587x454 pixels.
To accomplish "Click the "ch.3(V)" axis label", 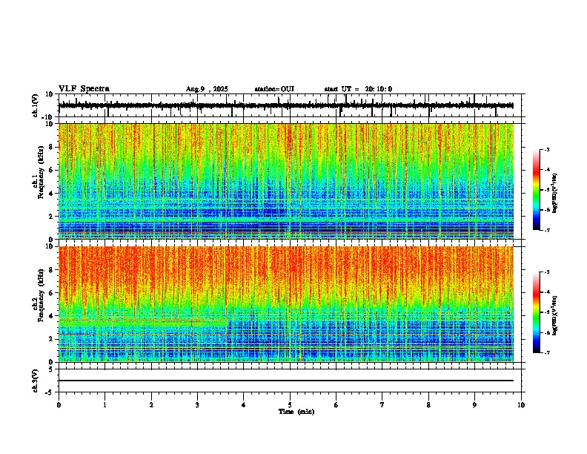I will click(x=36, y=381).
